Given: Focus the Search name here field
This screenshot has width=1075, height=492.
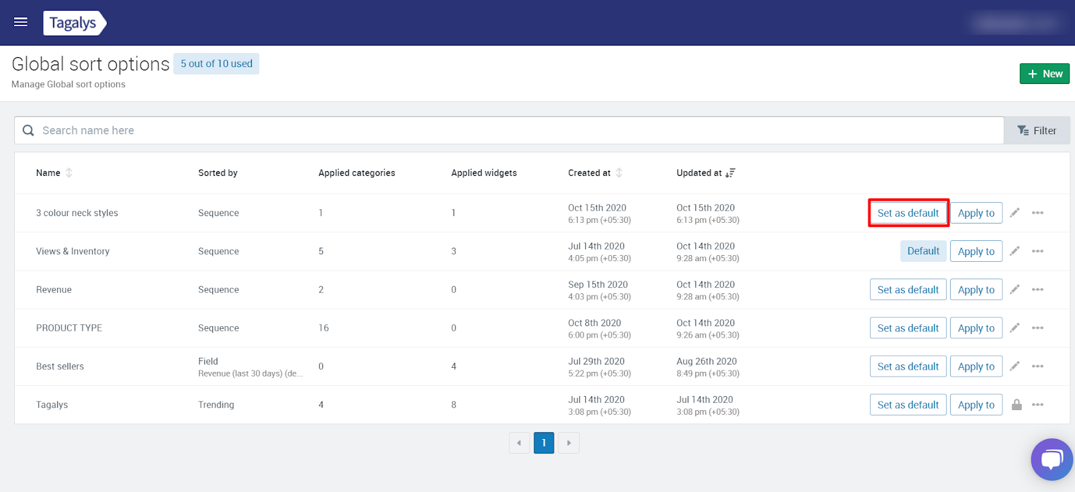Looking at the screenshot, I should (x=509, y=130).
